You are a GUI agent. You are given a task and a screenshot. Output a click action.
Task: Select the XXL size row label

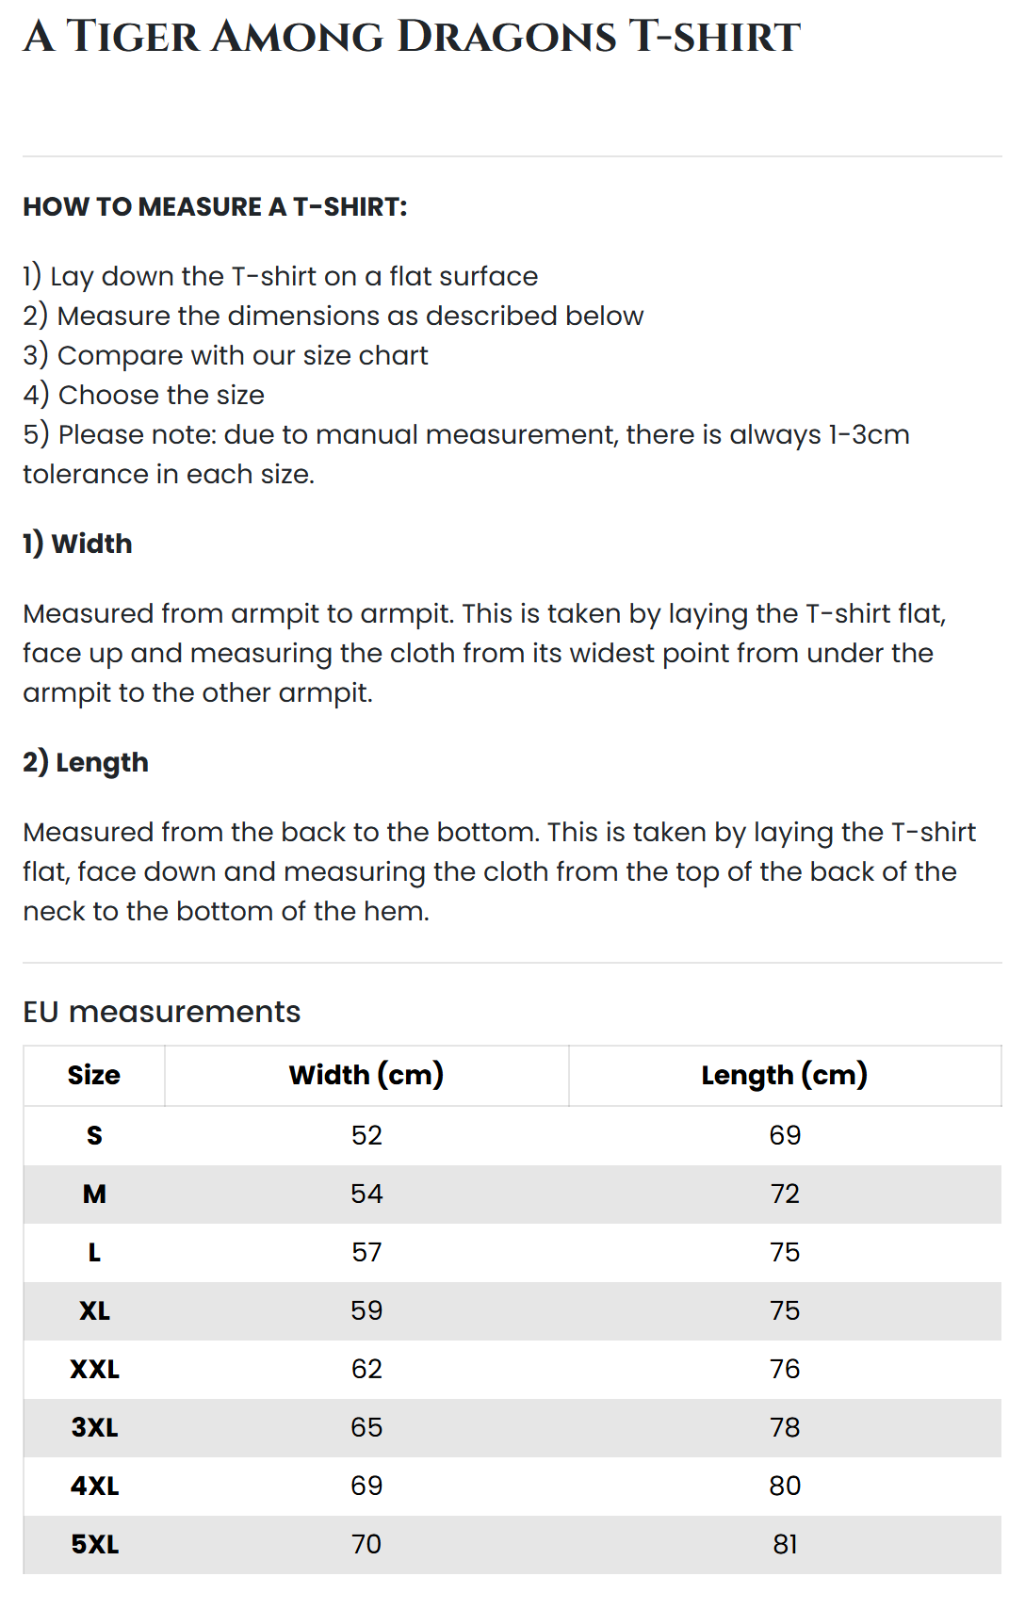tap(94, 1369)
